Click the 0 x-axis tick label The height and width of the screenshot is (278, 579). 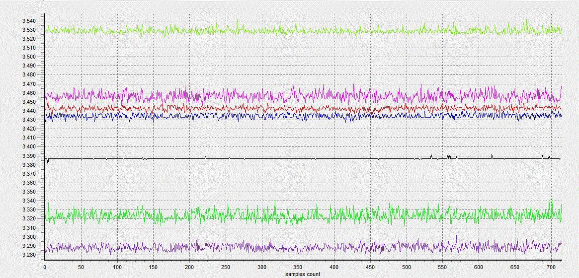point(45,267)
